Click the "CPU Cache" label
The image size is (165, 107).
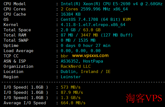pyautogui.click(x=15, y=14)
